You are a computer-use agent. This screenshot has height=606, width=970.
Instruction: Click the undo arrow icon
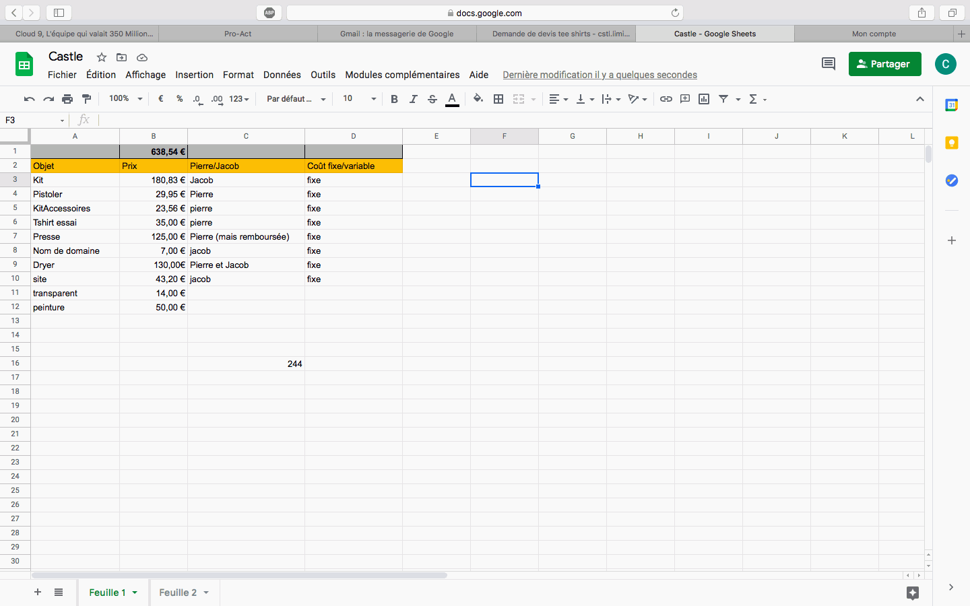(29, 99)
